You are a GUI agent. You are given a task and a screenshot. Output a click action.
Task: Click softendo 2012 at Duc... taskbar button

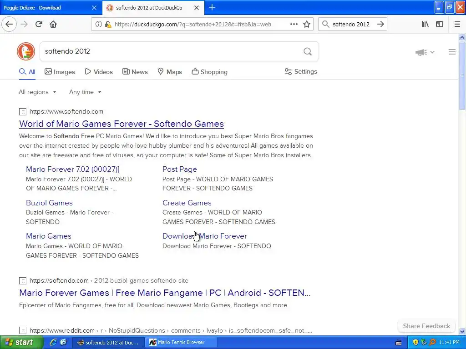click(x=108, y=343)
